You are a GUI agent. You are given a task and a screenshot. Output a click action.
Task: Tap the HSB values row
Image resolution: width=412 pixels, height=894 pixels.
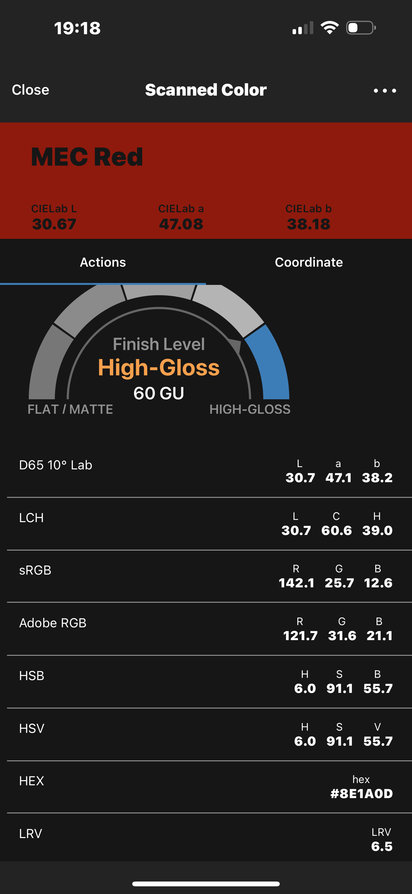pos(206,682)
